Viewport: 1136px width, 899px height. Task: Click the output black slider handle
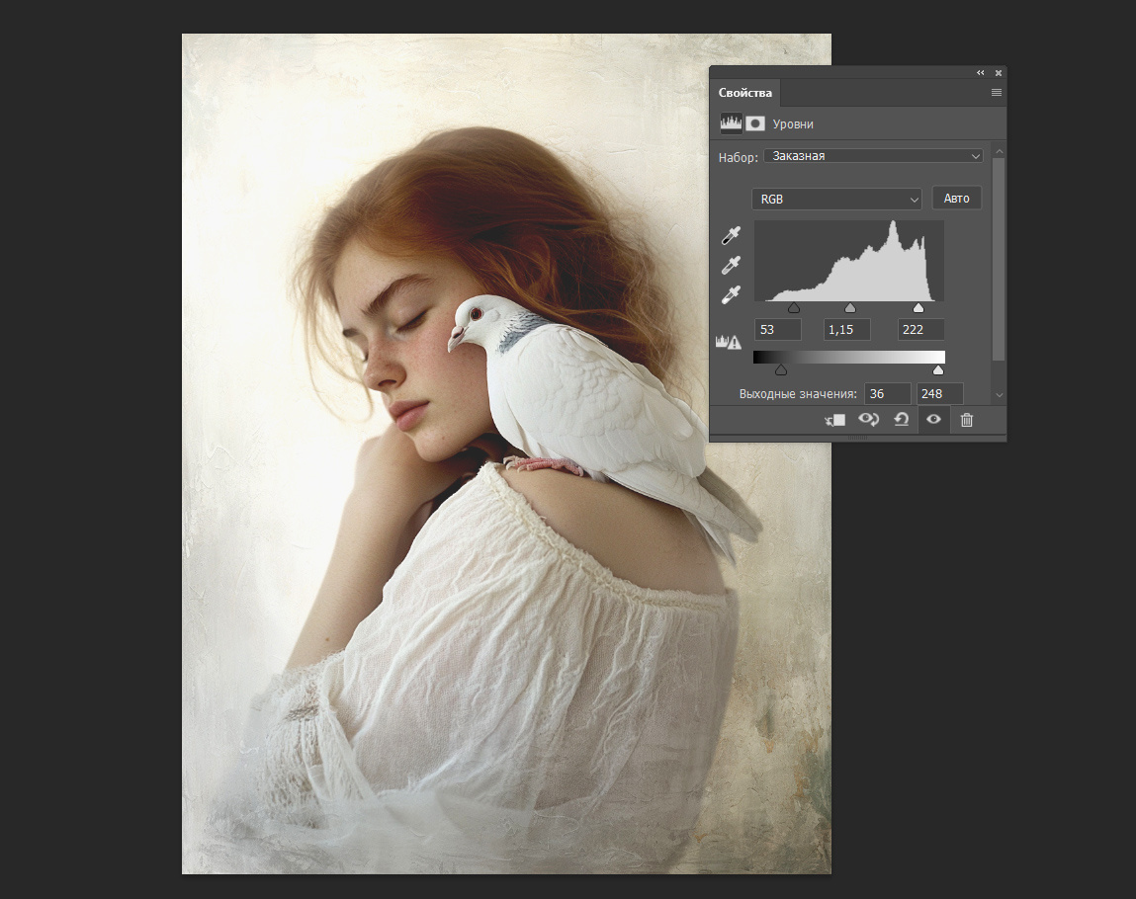point(781,369)
